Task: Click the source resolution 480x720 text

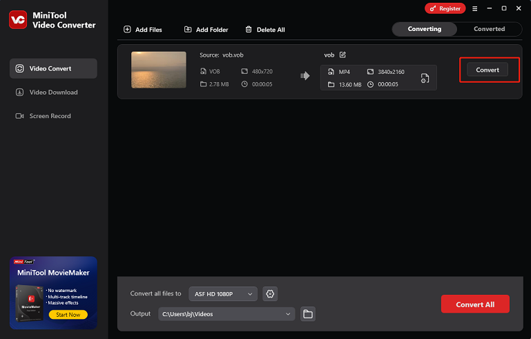Action: (x=262, y=71)
